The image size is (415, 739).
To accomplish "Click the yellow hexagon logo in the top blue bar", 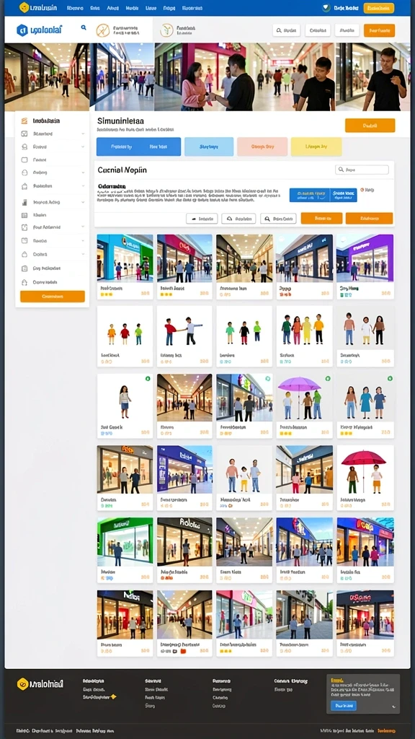I will click(x=24, y=7).
